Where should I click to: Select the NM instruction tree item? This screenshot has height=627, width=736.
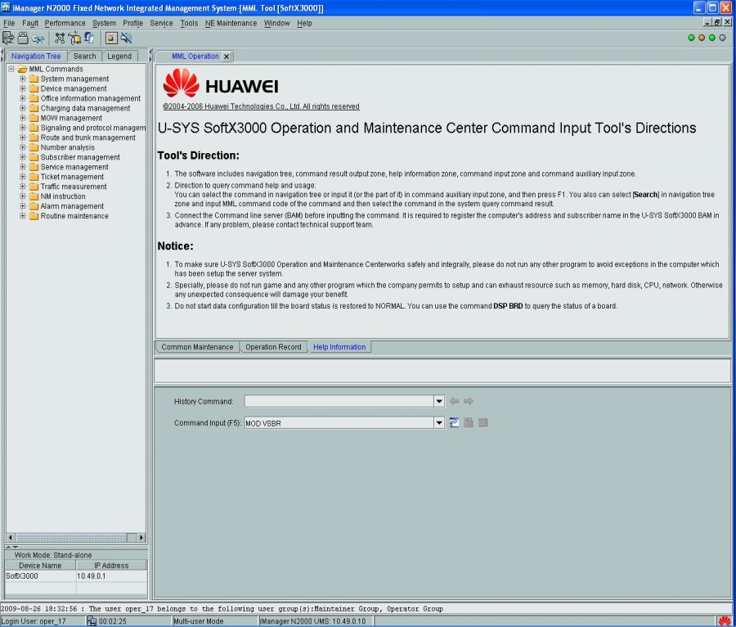63,196
